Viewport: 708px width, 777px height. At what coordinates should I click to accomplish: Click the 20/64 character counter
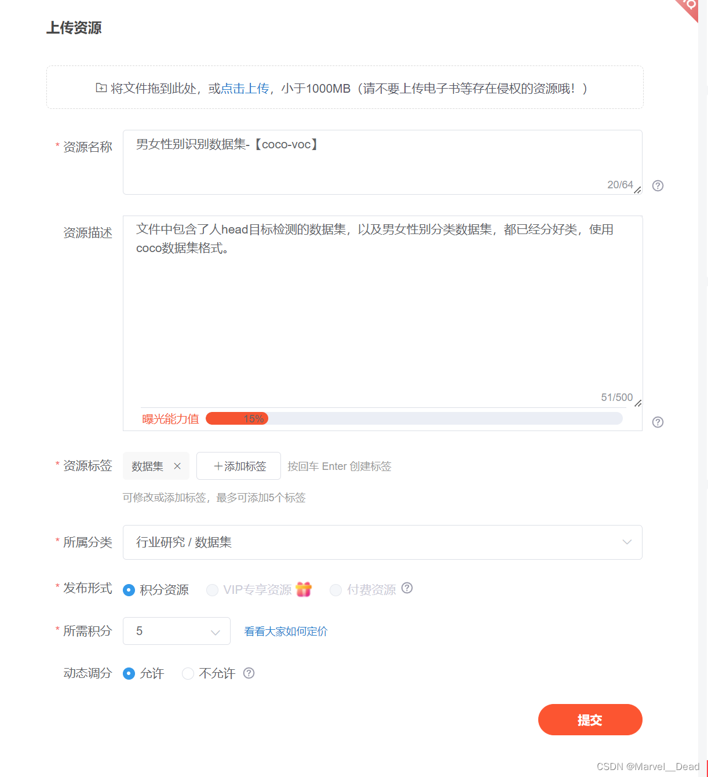(620, 185)
